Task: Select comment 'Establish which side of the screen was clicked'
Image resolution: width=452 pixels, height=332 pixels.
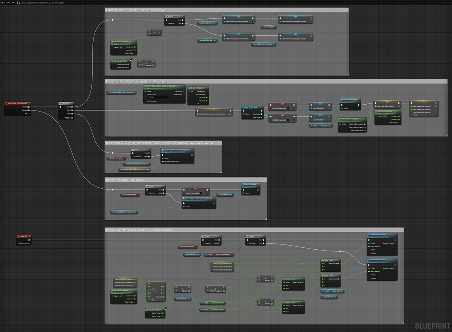Action: pyautogui.click(x=226, y=10)
